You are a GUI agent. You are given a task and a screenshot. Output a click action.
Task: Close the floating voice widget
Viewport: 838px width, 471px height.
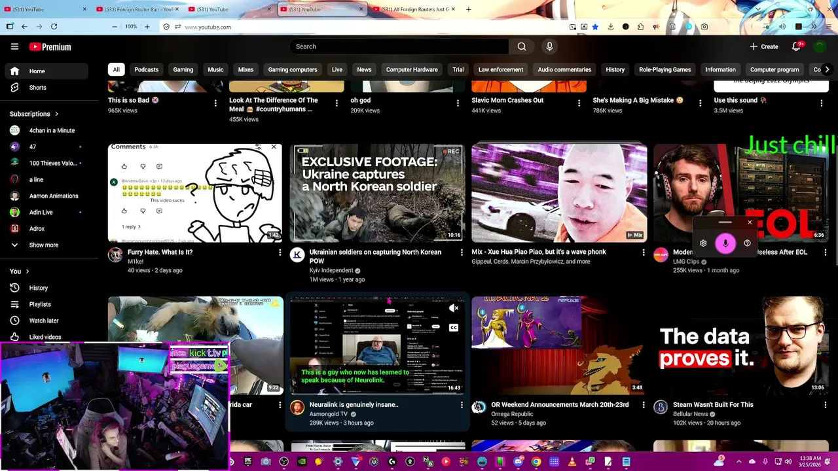tap(750, 222)
